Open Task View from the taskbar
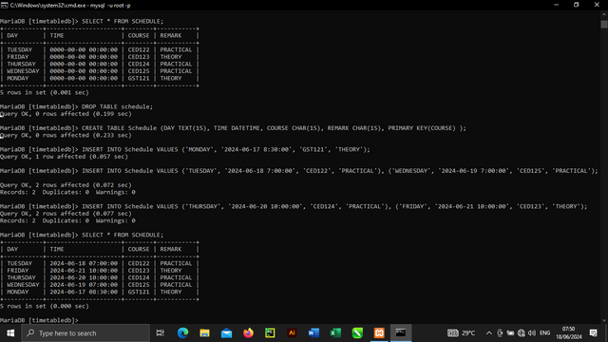The image size is (608, 342). [x=160, y=333]
